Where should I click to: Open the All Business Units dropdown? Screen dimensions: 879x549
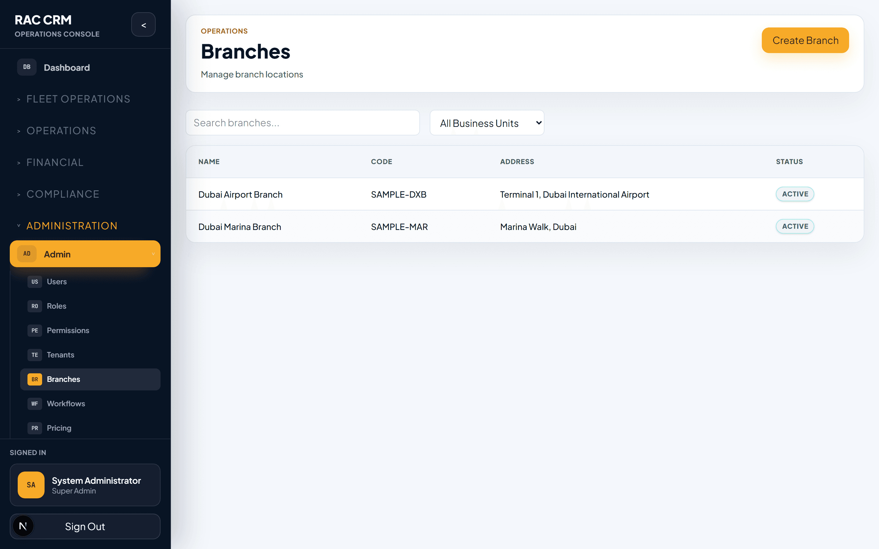click(487, 123)
